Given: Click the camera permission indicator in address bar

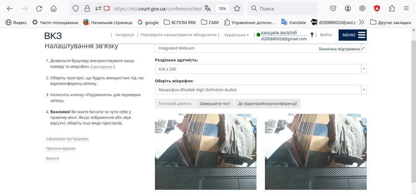Looking at the screenshot, I should 107,8.
